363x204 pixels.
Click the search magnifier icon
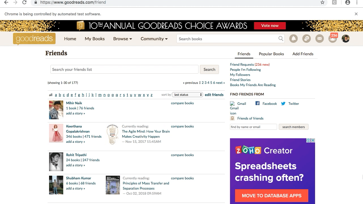pos(281,39)
